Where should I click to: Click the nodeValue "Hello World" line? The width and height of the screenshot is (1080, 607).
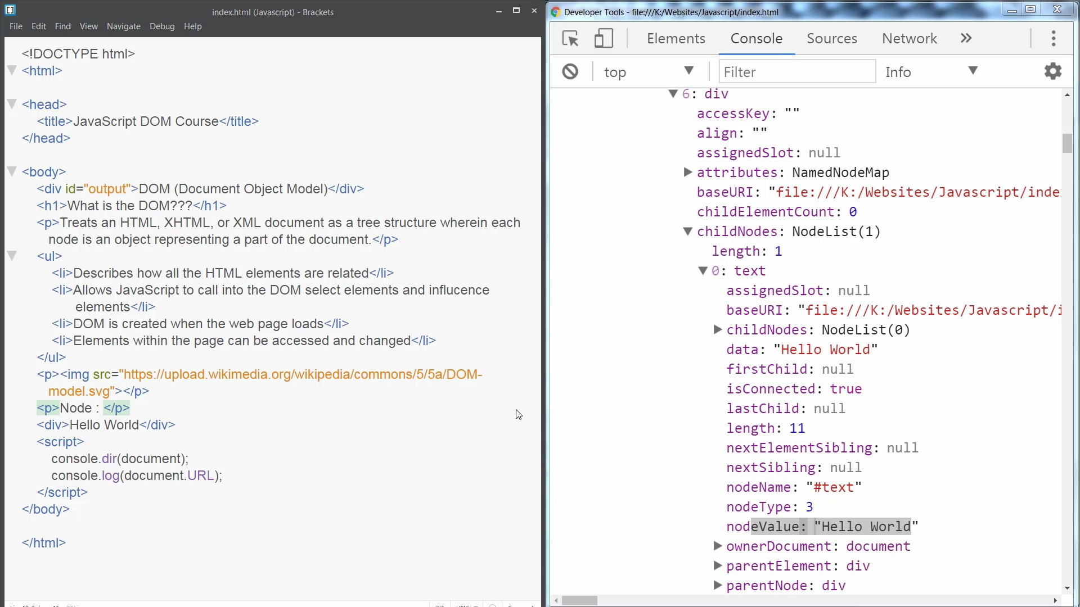tap(822, 526)
